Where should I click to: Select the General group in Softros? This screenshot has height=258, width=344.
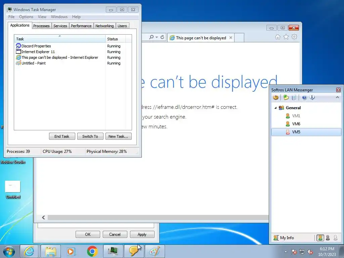click(x=293, y=108)
